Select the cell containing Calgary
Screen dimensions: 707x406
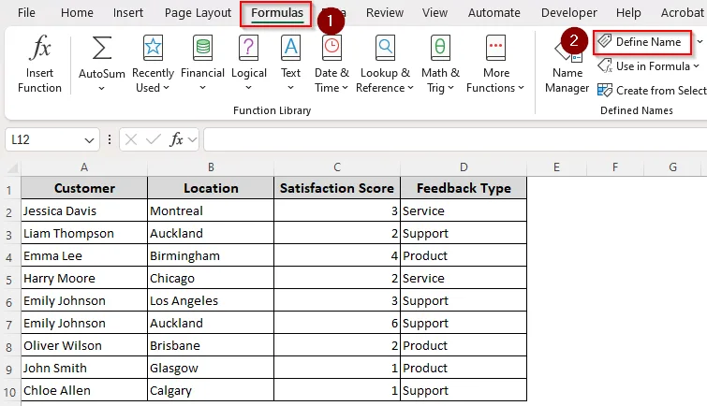(211, 390)
